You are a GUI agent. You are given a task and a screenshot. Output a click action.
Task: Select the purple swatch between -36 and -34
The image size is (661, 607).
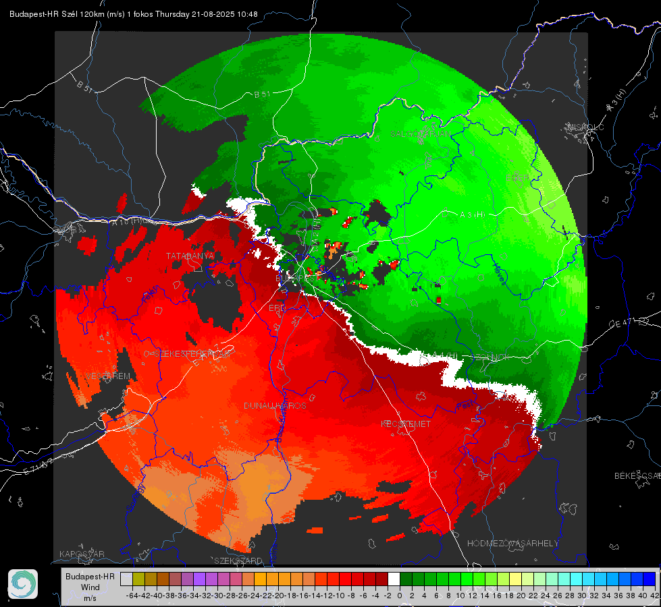pyautogui.click(x=187, y=579)
